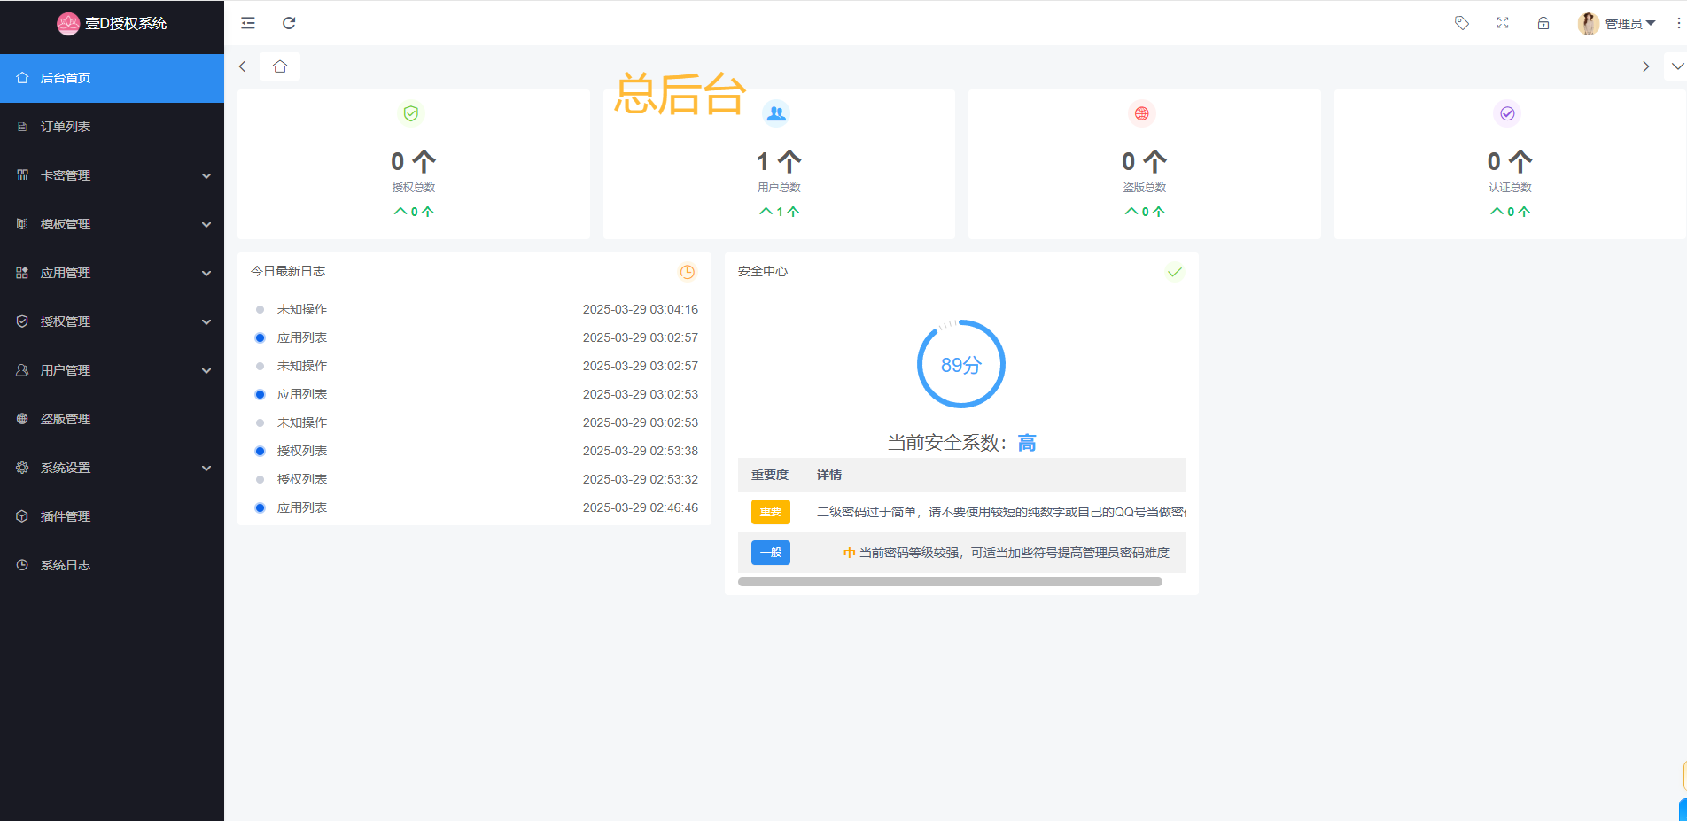
Task: Switch to 订单列表
Action: pyautogui.click(x=65, y=126)
